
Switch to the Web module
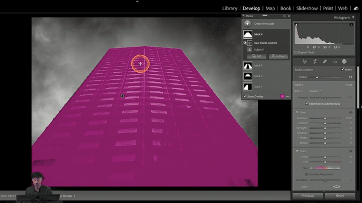pyautogui.click(x=343, y=8)
